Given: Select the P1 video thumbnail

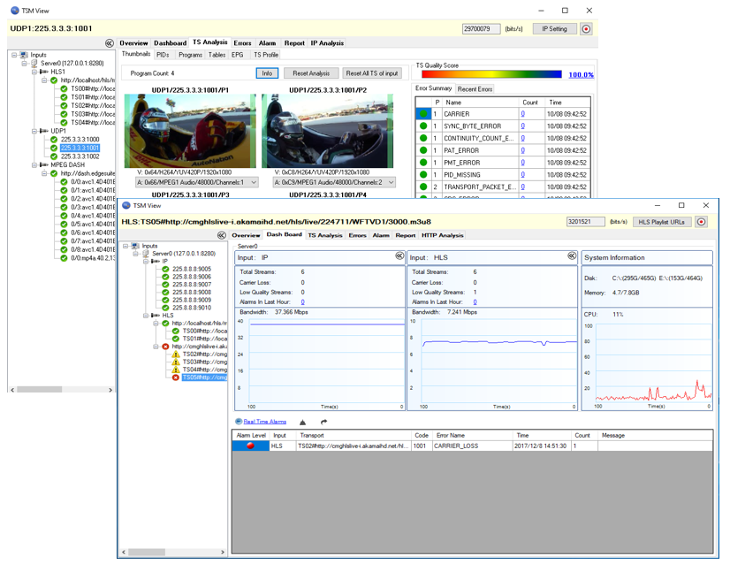Looking at the screenshot, I should click(190, 131).
